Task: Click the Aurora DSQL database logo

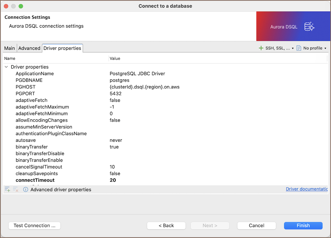Action: click(x=310, y=27)
